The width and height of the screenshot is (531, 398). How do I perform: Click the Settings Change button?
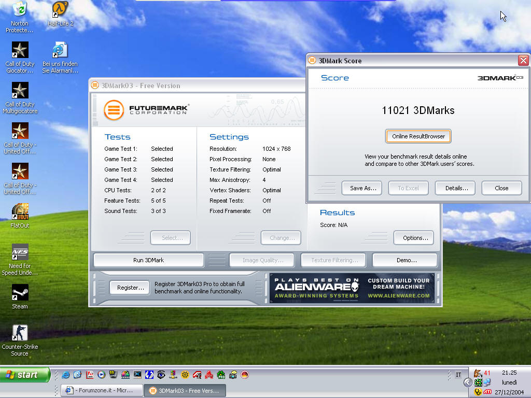click(281, 238)
